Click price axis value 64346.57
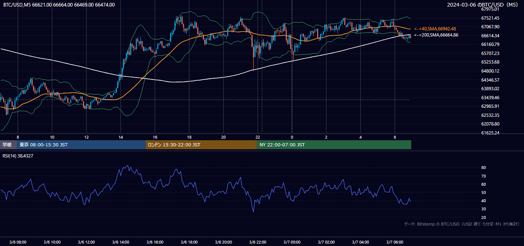524x246 pixels. 490,80
